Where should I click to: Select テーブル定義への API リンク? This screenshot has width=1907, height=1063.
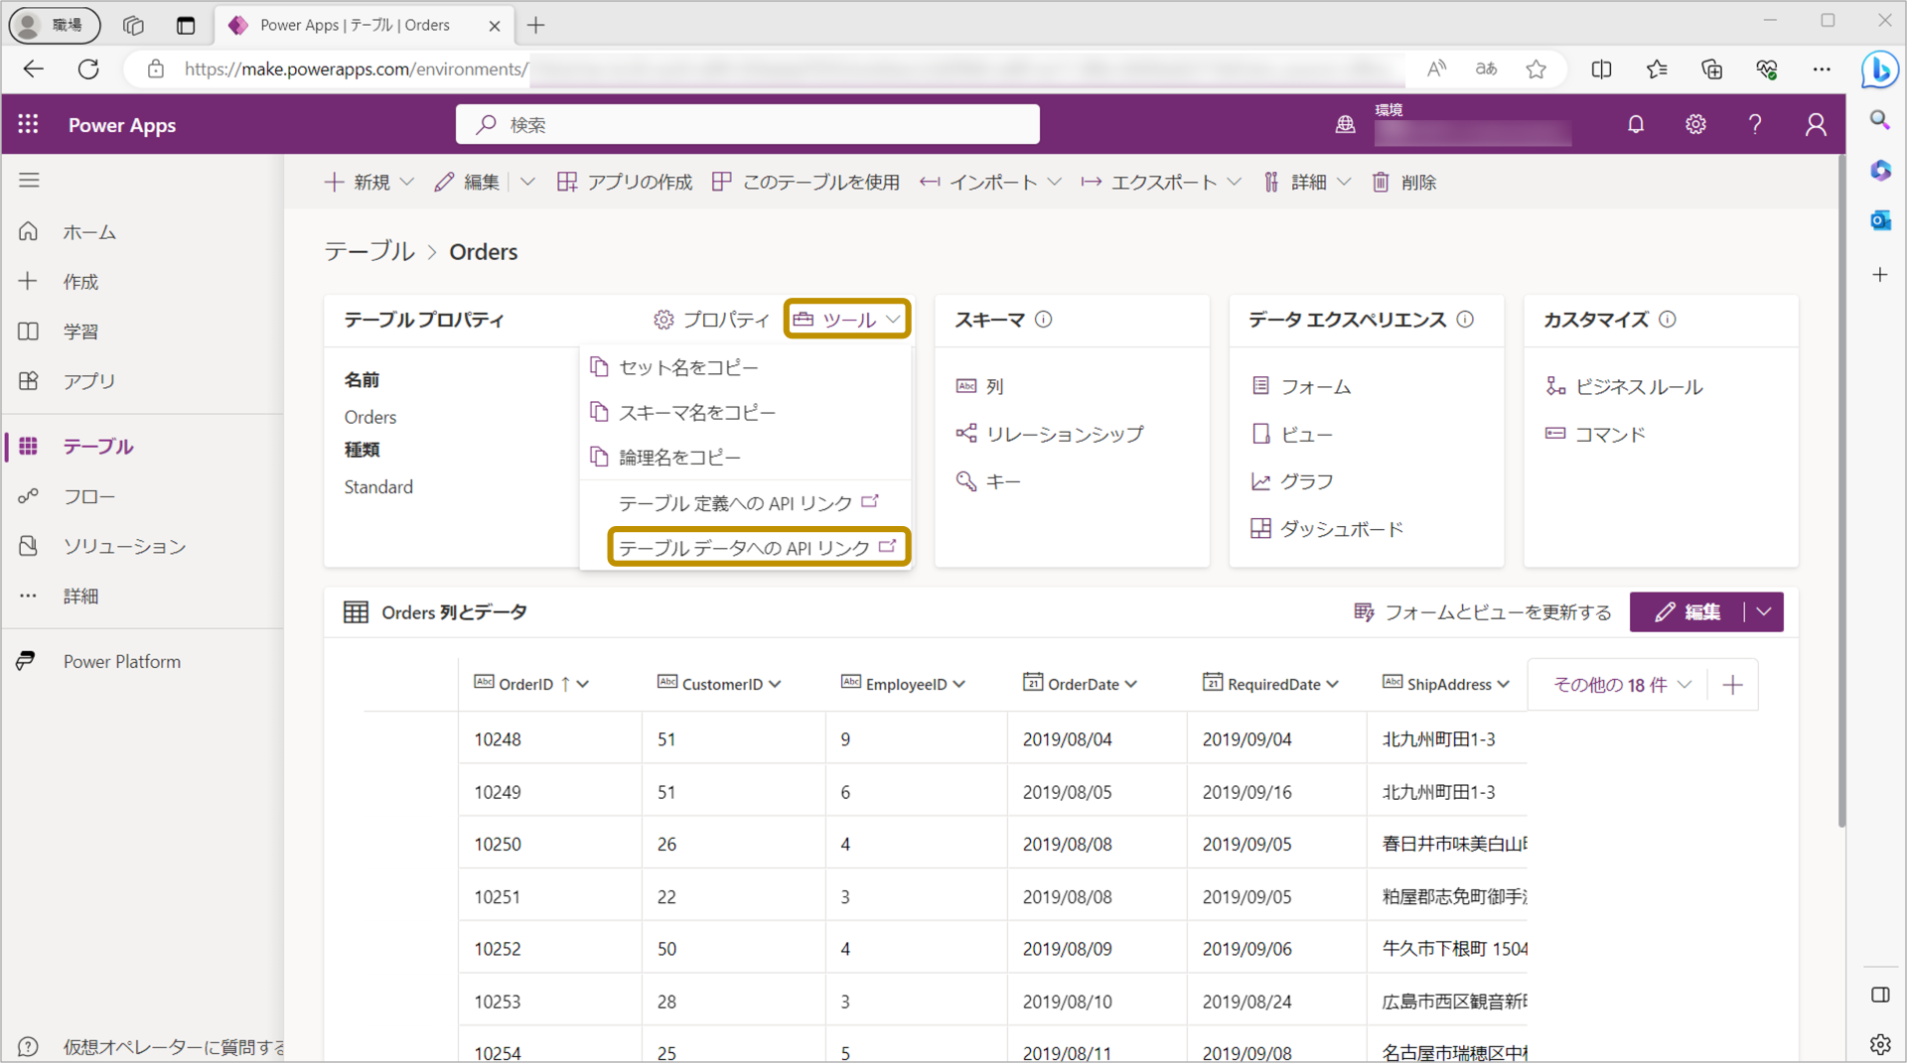click(x=745, y=502)
